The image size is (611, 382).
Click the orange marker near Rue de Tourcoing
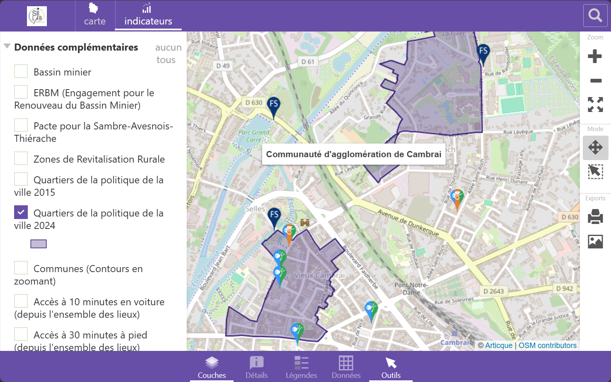pyautogui.click(x=457, y=200)
